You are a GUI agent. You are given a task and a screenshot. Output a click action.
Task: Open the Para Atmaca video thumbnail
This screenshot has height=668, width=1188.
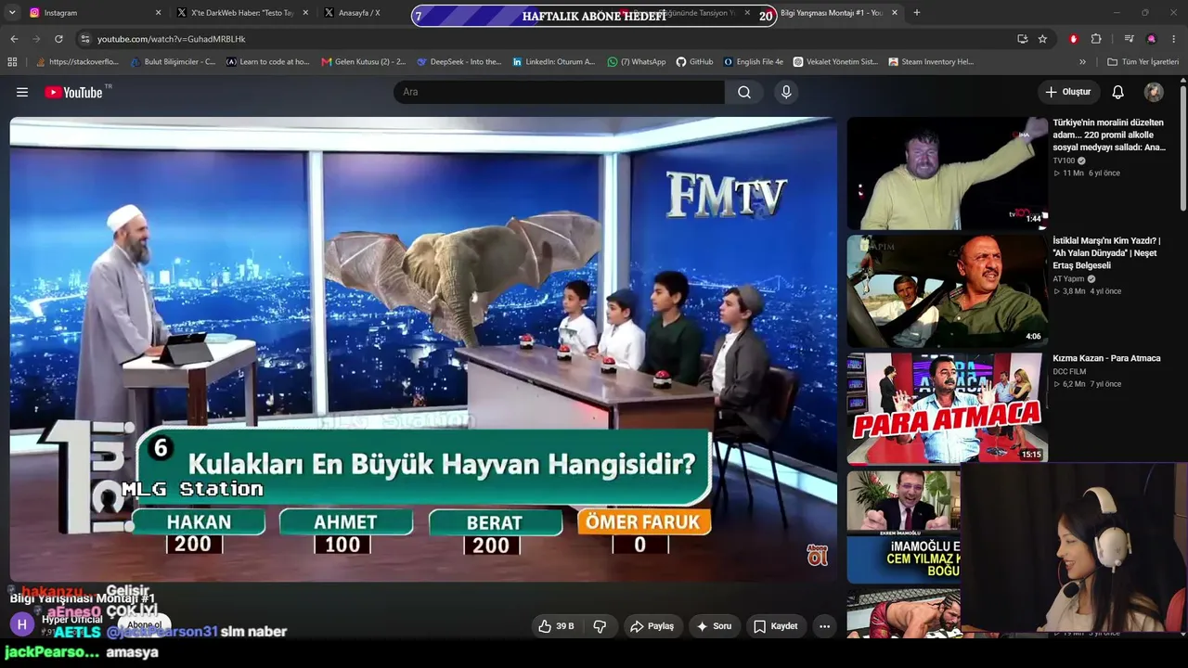948,408
